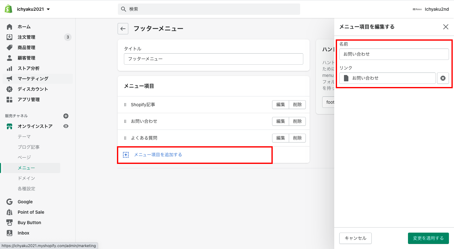Click the Point of Sale bag icon
This screenshot has width=454, height=249.
pyautogui.click(x=9, y=212)
